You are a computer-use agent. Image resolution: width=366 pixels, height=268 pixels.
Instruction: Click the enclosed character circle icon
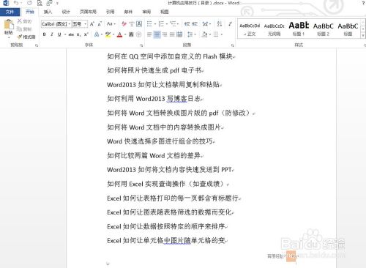(138, 34)
